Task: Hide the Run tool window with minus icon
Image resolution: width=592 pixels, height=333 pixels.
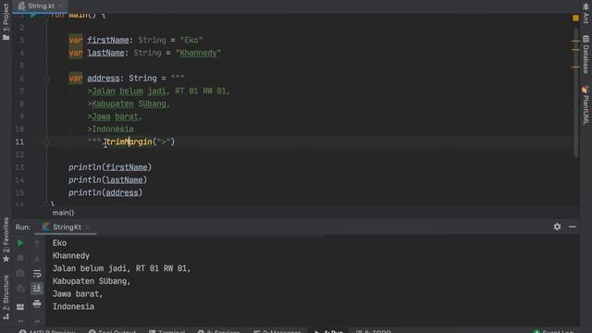Action: coord(572,227)
